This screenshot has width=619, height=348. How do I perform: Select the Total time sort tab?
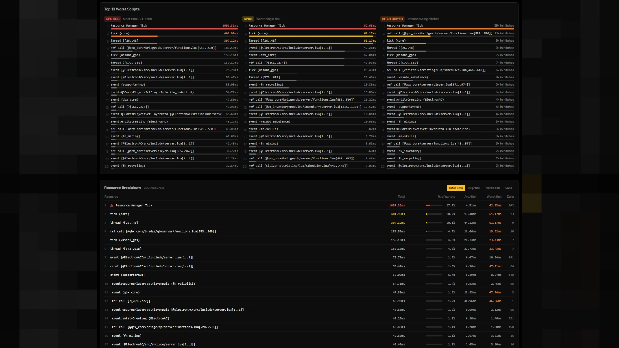click(x=456, y=188)
